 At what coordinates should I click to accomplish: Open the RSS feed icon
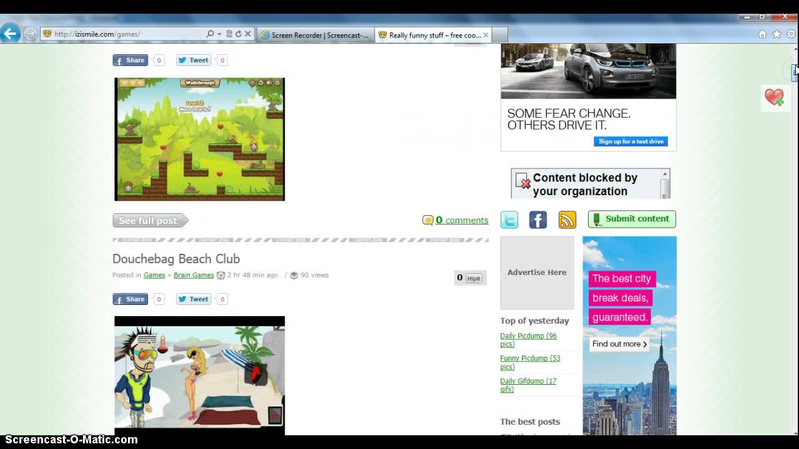tap(567, 220)
